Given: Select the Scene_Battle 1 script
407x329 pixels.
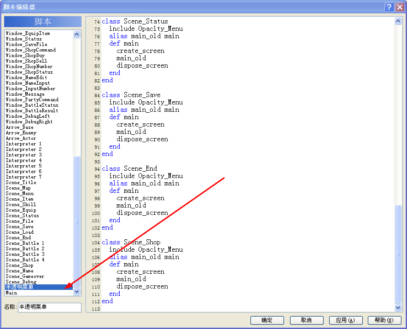Looking at the screenshot, I should 39,243.
